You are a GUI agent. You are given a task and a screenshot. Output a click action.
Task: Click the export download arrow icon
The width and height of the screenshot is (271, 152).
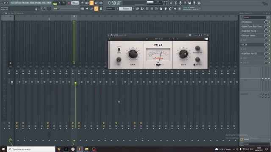(x=199, y=3)
